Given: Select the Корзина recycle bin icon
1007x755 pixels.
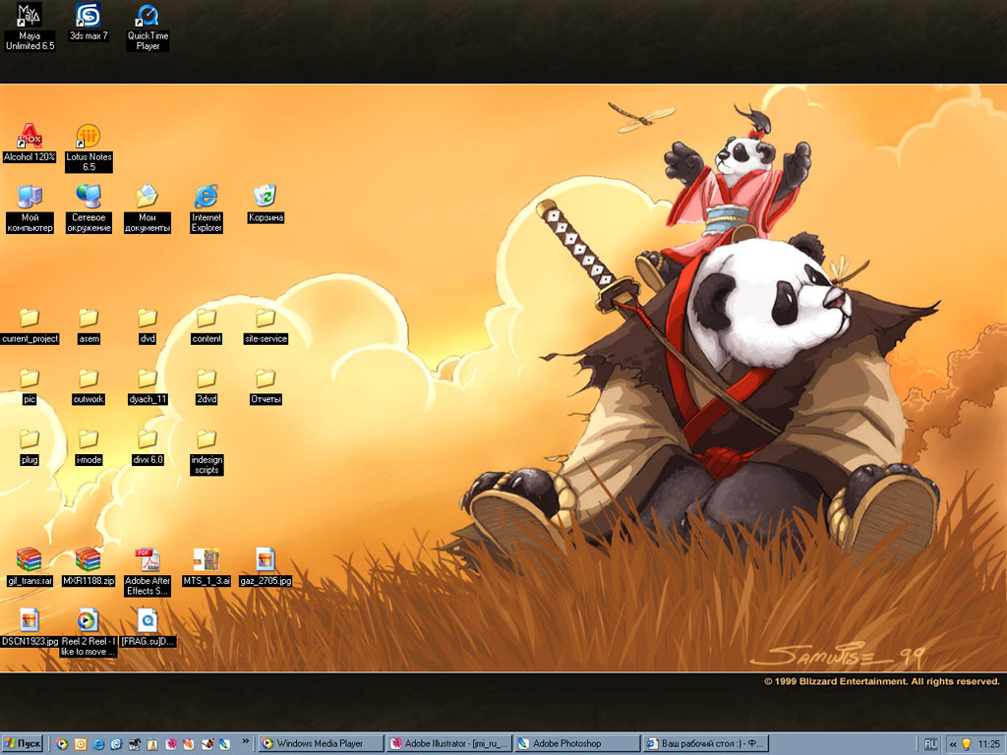Looking at the screenshot, I should [266, 203].
